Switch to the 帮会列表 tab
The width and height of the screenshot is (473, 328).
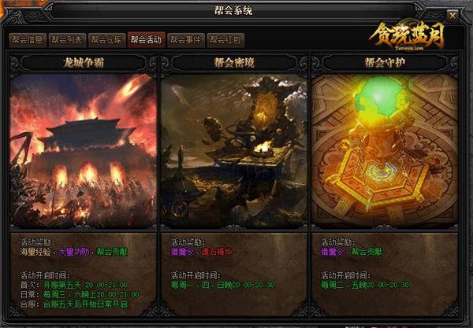coord(67,39)
